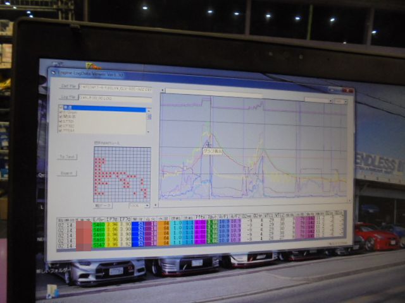405x303 pixels.
Task: Click the Log File path input field
Action: click(x=115, y=98)
